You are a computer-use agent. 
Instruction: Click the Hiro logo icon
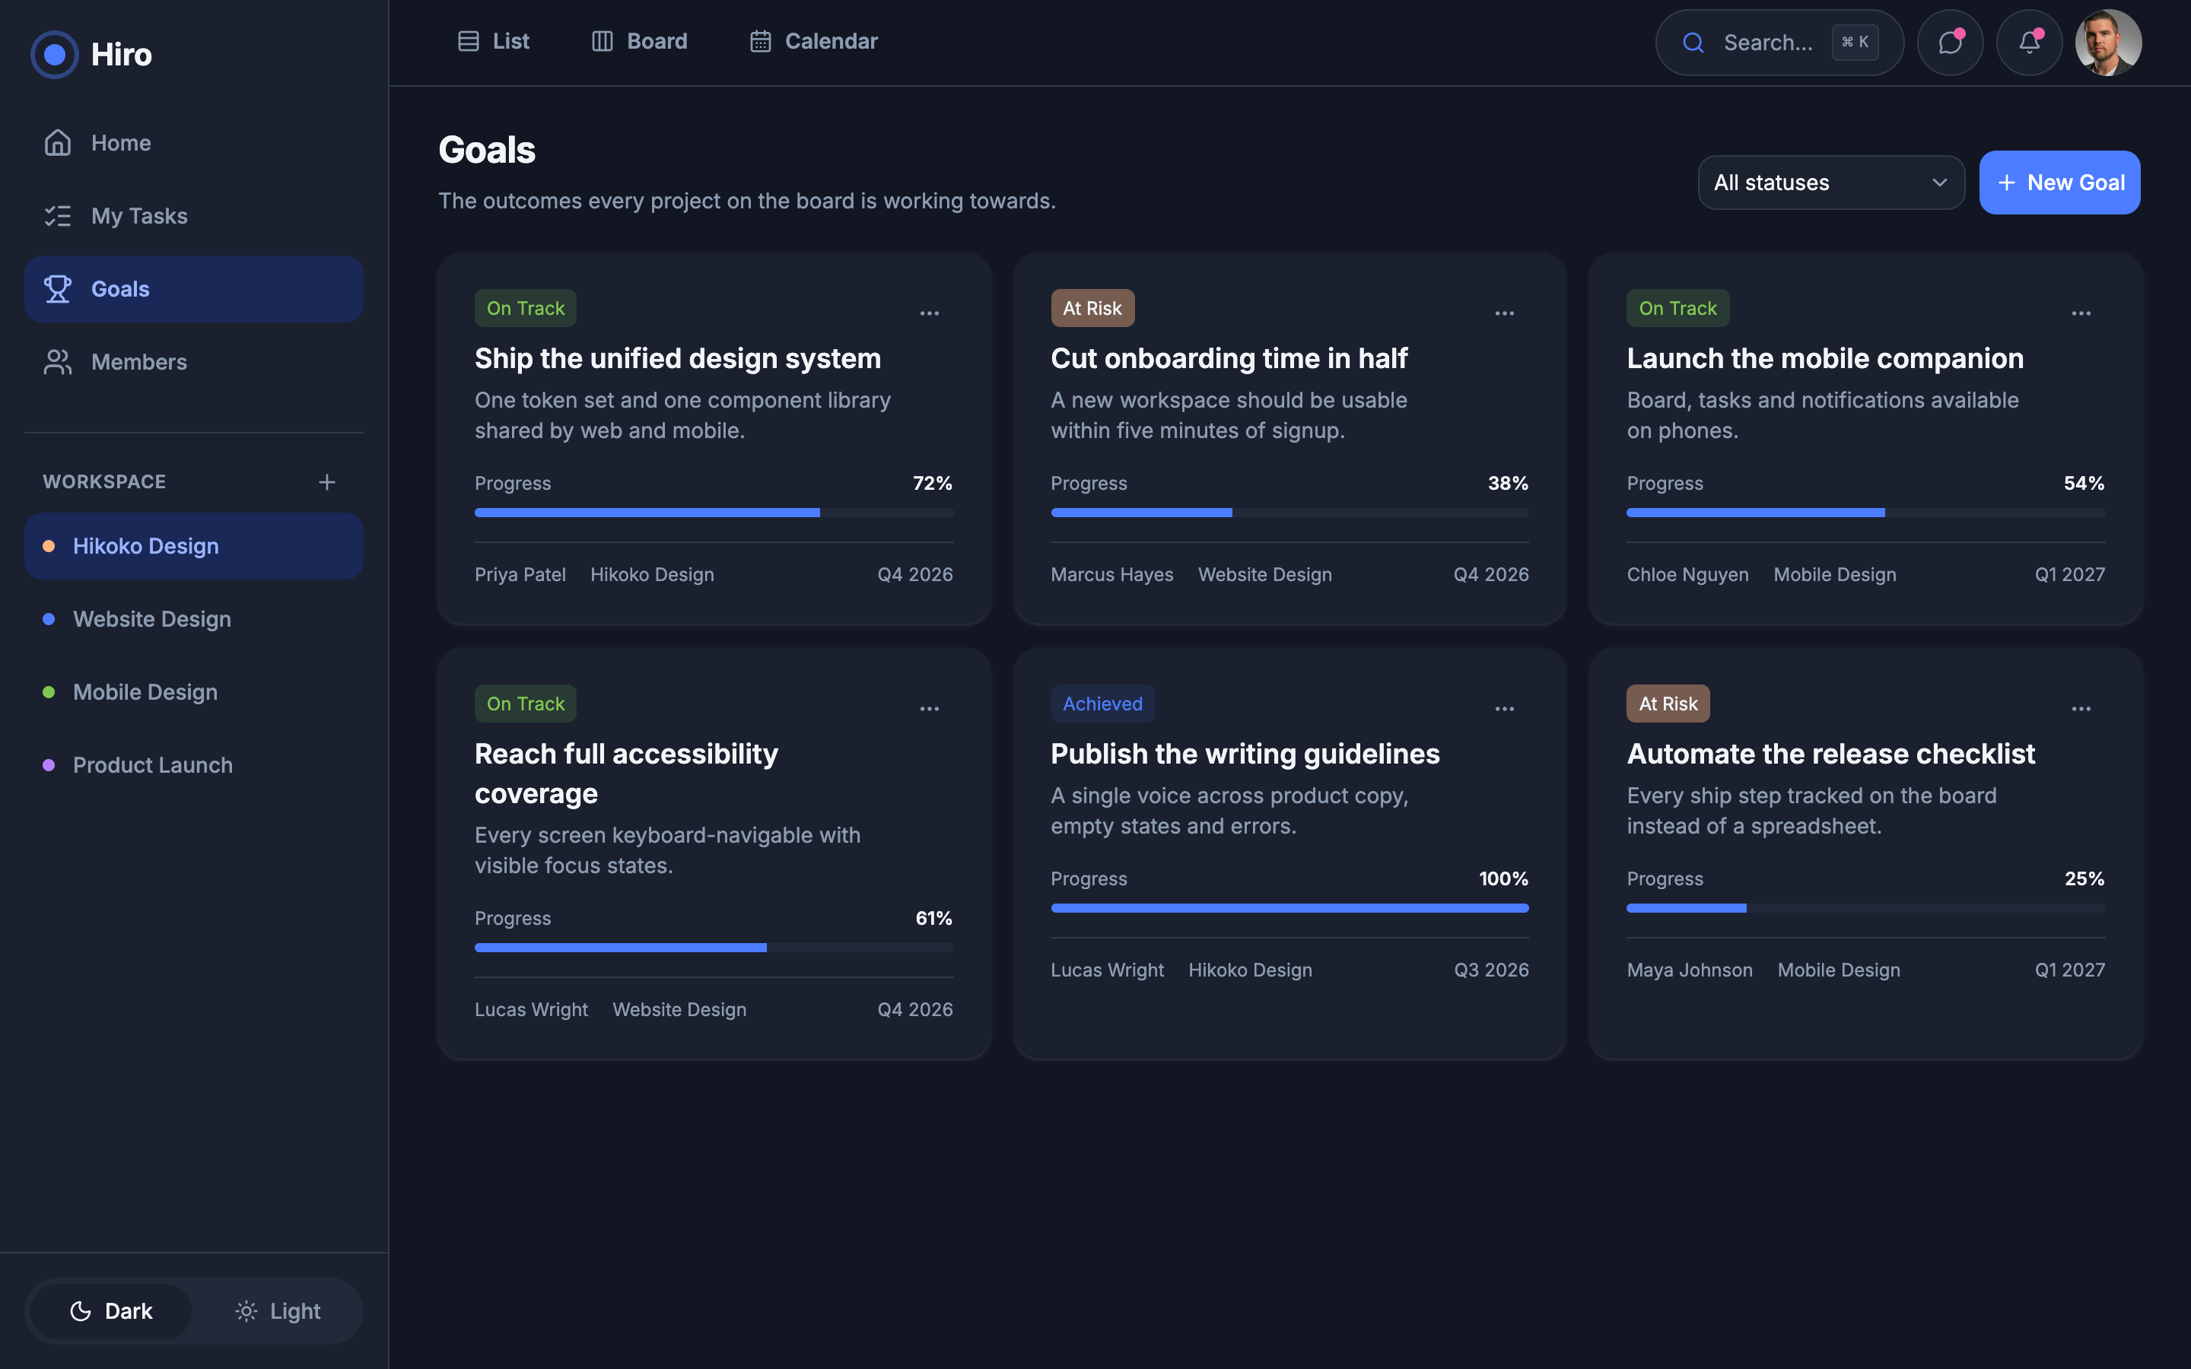(x=54, y=54)
